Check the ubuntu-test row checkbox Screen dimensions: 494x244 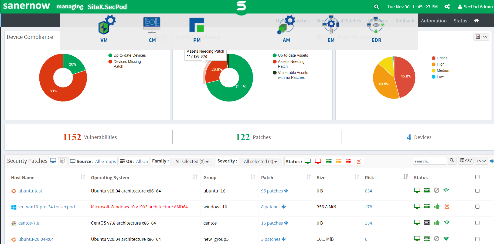coord(477,191)
